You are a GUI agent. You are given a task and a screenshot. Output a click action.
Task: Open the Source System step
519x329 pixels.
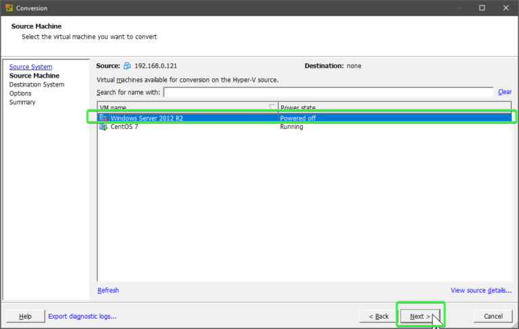pyautogui.click(x=30, y=67)
